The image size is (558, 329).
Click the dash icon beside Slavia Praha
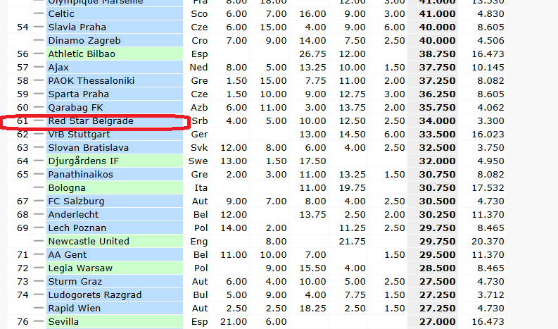click(39, 27)
